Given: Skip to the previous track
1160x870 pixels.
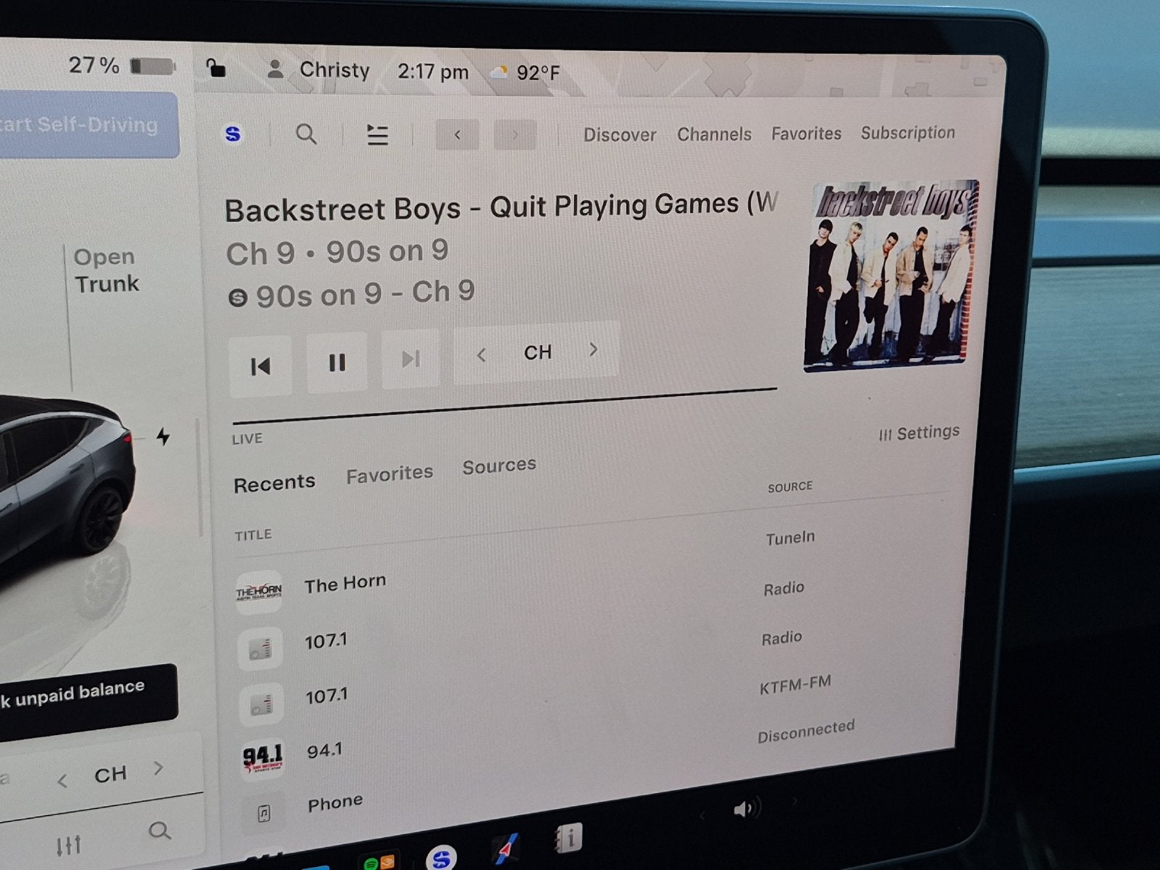Looking at the screenshot, I should 260,366.
